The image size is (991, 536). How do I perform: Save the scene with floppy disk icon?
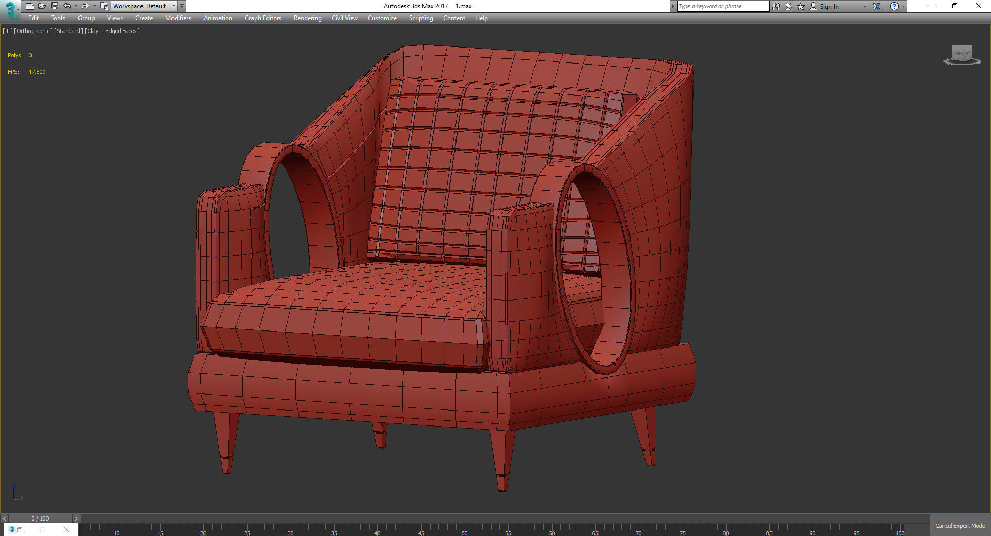tap(54, 6)
